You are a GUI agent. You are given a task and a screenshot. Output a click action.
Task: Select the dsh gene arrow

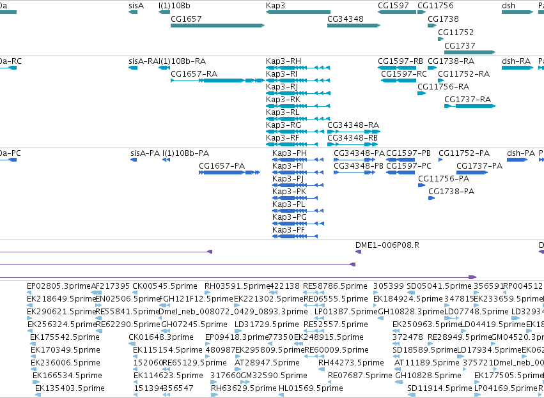pyautogui.click(x=517, y=12)
